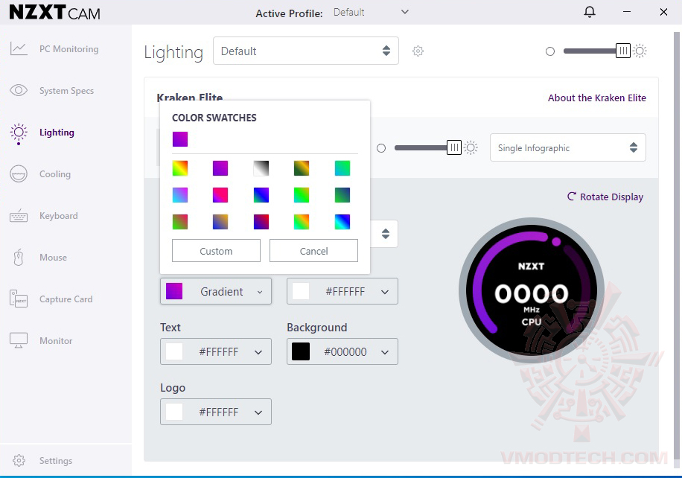Pick the cyan-blue swatch in bottom row
This screenshot has width=682, height=478.
click(342, 222)
